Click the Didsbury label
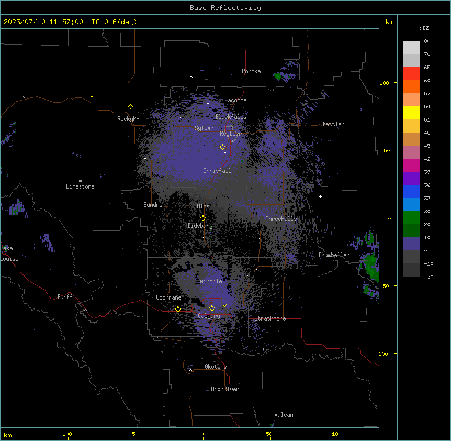The image size is (451, 441). (x=200, y=226)
